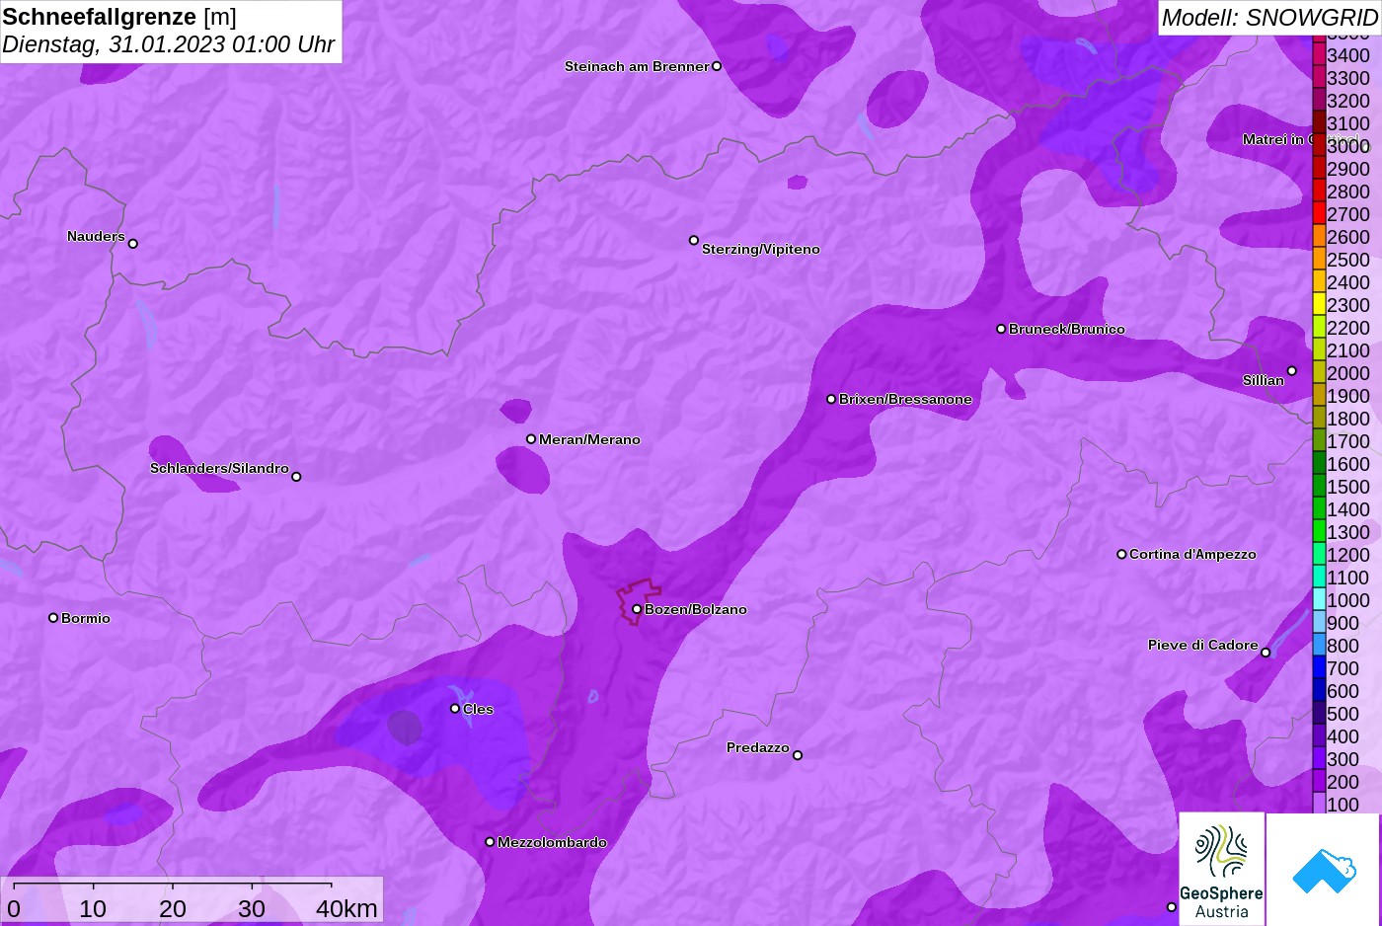Select the date Dienstag, 31.01.2023 01:00 Uhr
This screenshot has height=926, width=1382.
click(x=169, y=44)
